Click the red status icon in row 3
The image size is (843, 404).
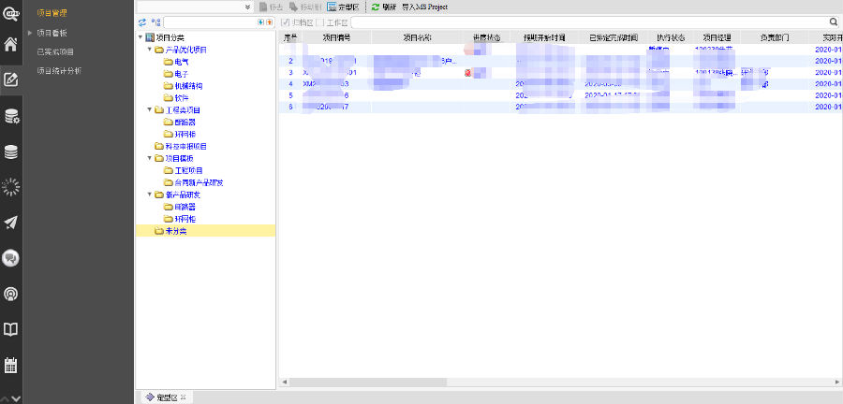467,72
